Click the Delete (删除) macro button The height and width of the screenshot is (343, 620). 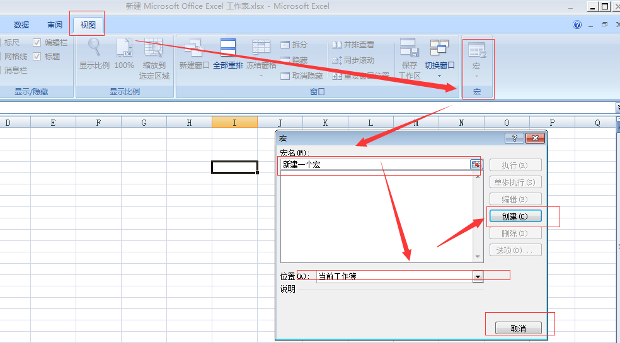(x=515, y=233)
